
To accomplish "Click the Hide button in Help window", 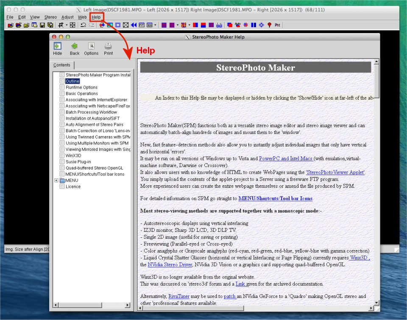I will tap(57, 49).
